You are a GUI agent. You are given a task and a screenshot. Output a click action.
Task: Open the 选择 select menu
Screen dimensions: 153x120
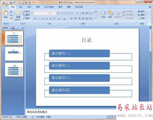(x=142, y=18)
